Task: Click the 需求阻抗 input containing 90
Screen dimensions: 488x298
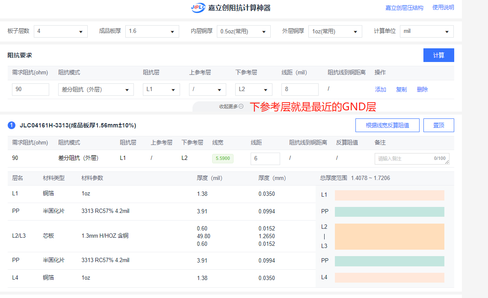Action: point(30,90)
